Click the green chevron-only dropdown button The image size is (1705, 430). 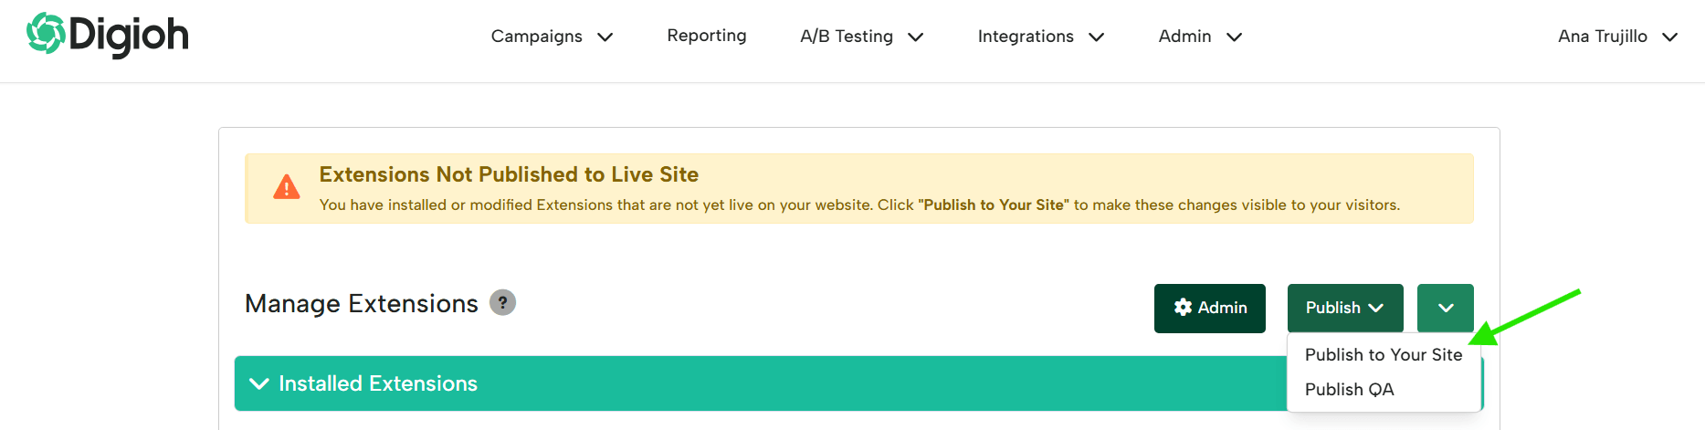click(x=1445, y=309)
